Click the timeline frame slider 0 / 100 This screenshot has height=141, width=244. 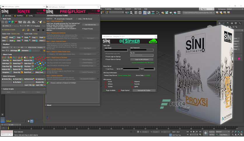pyautogui.click(x=11, y=125)
